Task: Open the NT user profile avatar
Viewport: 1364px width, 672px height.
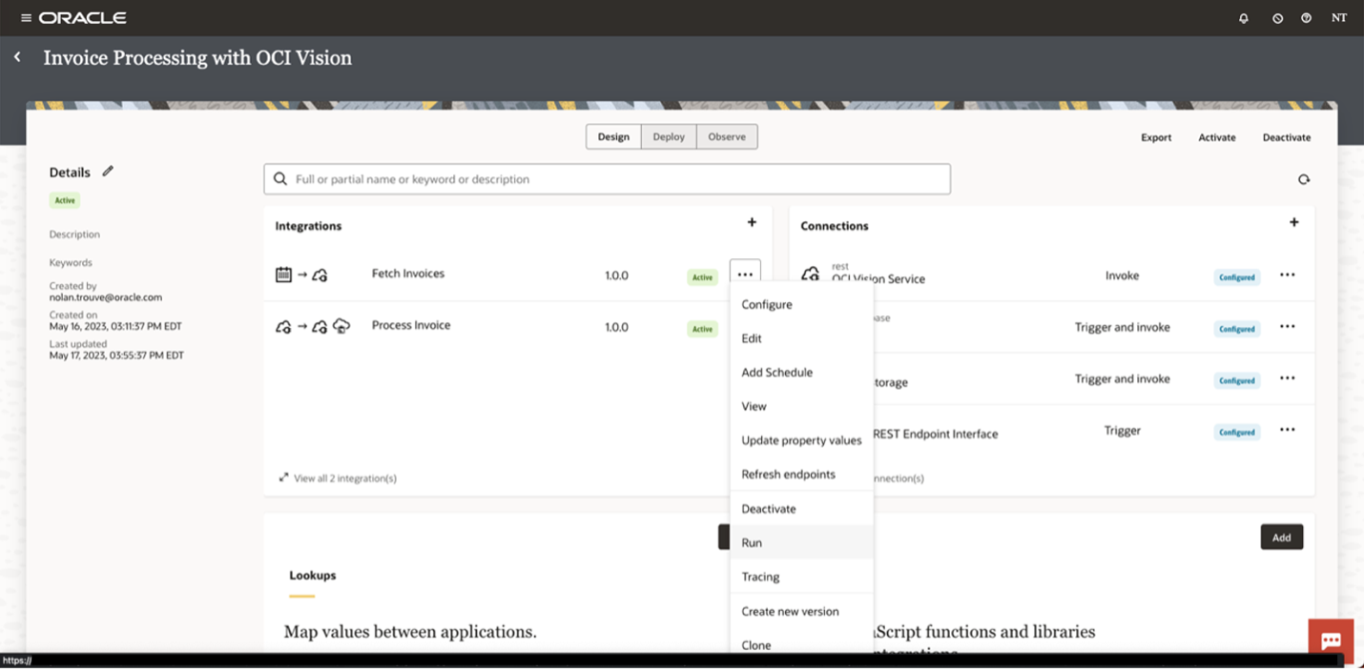Action: tap(1338, 17)
